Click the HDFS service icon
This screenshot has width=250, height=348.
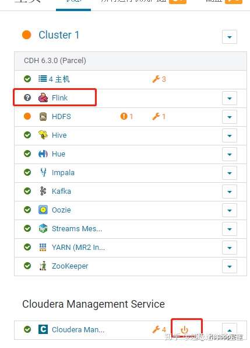pos(43,117)
